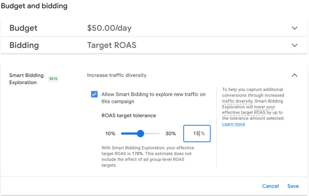Click the underlined traffic diversity term
The image size is (309, 196).
click(x=237, y=101)
